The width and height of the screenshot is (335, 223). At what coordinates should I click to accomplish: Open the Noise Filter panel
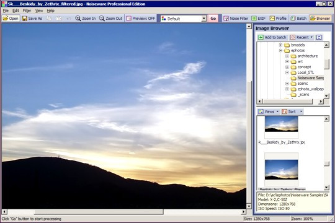[x=236, y=19]
